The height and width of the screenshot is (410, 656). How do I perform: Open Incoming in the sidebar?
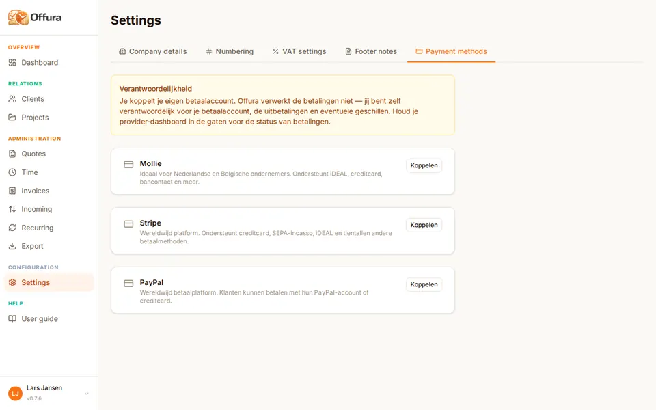coord(49,209)
